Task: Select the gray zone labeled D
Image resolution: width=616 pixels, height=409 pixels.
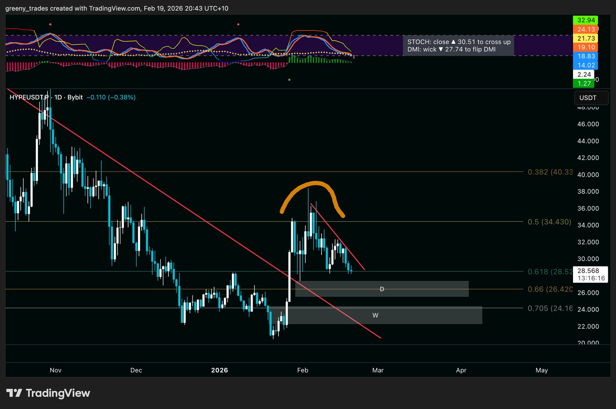Action: [x=382, y=289]
